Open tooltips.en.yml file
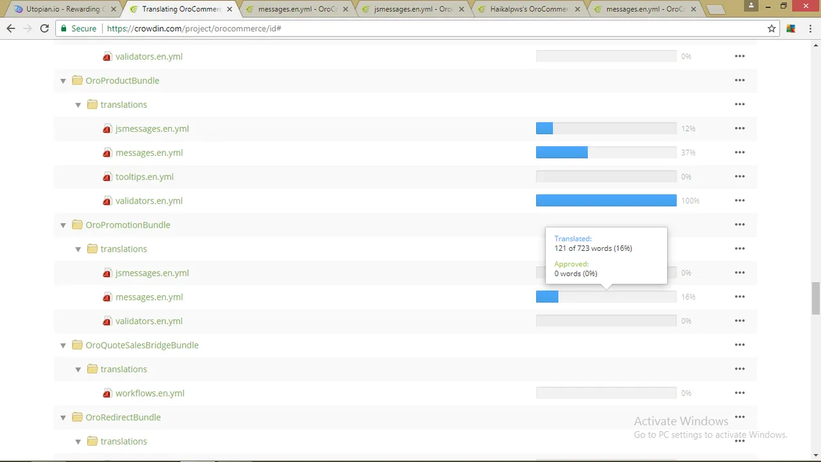The width and height of the screenshot is (821, 462). pyautogui.click(x=144, y=176)
